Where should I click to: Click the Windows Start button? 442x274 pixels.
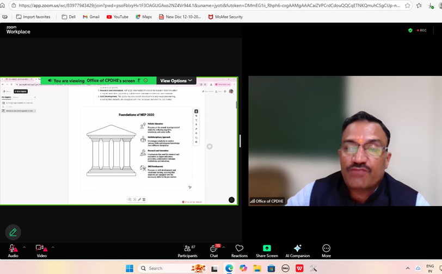pos(130,268)
